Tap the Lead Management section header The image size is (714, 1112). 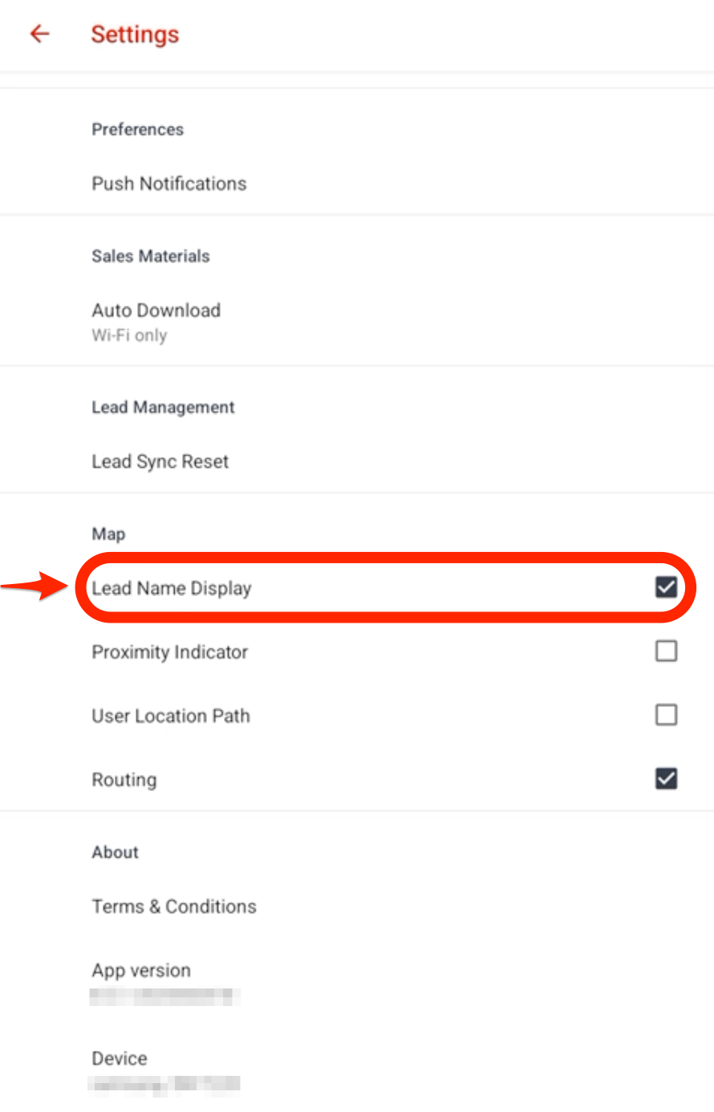pyautogui.click(x=163, y=408)
